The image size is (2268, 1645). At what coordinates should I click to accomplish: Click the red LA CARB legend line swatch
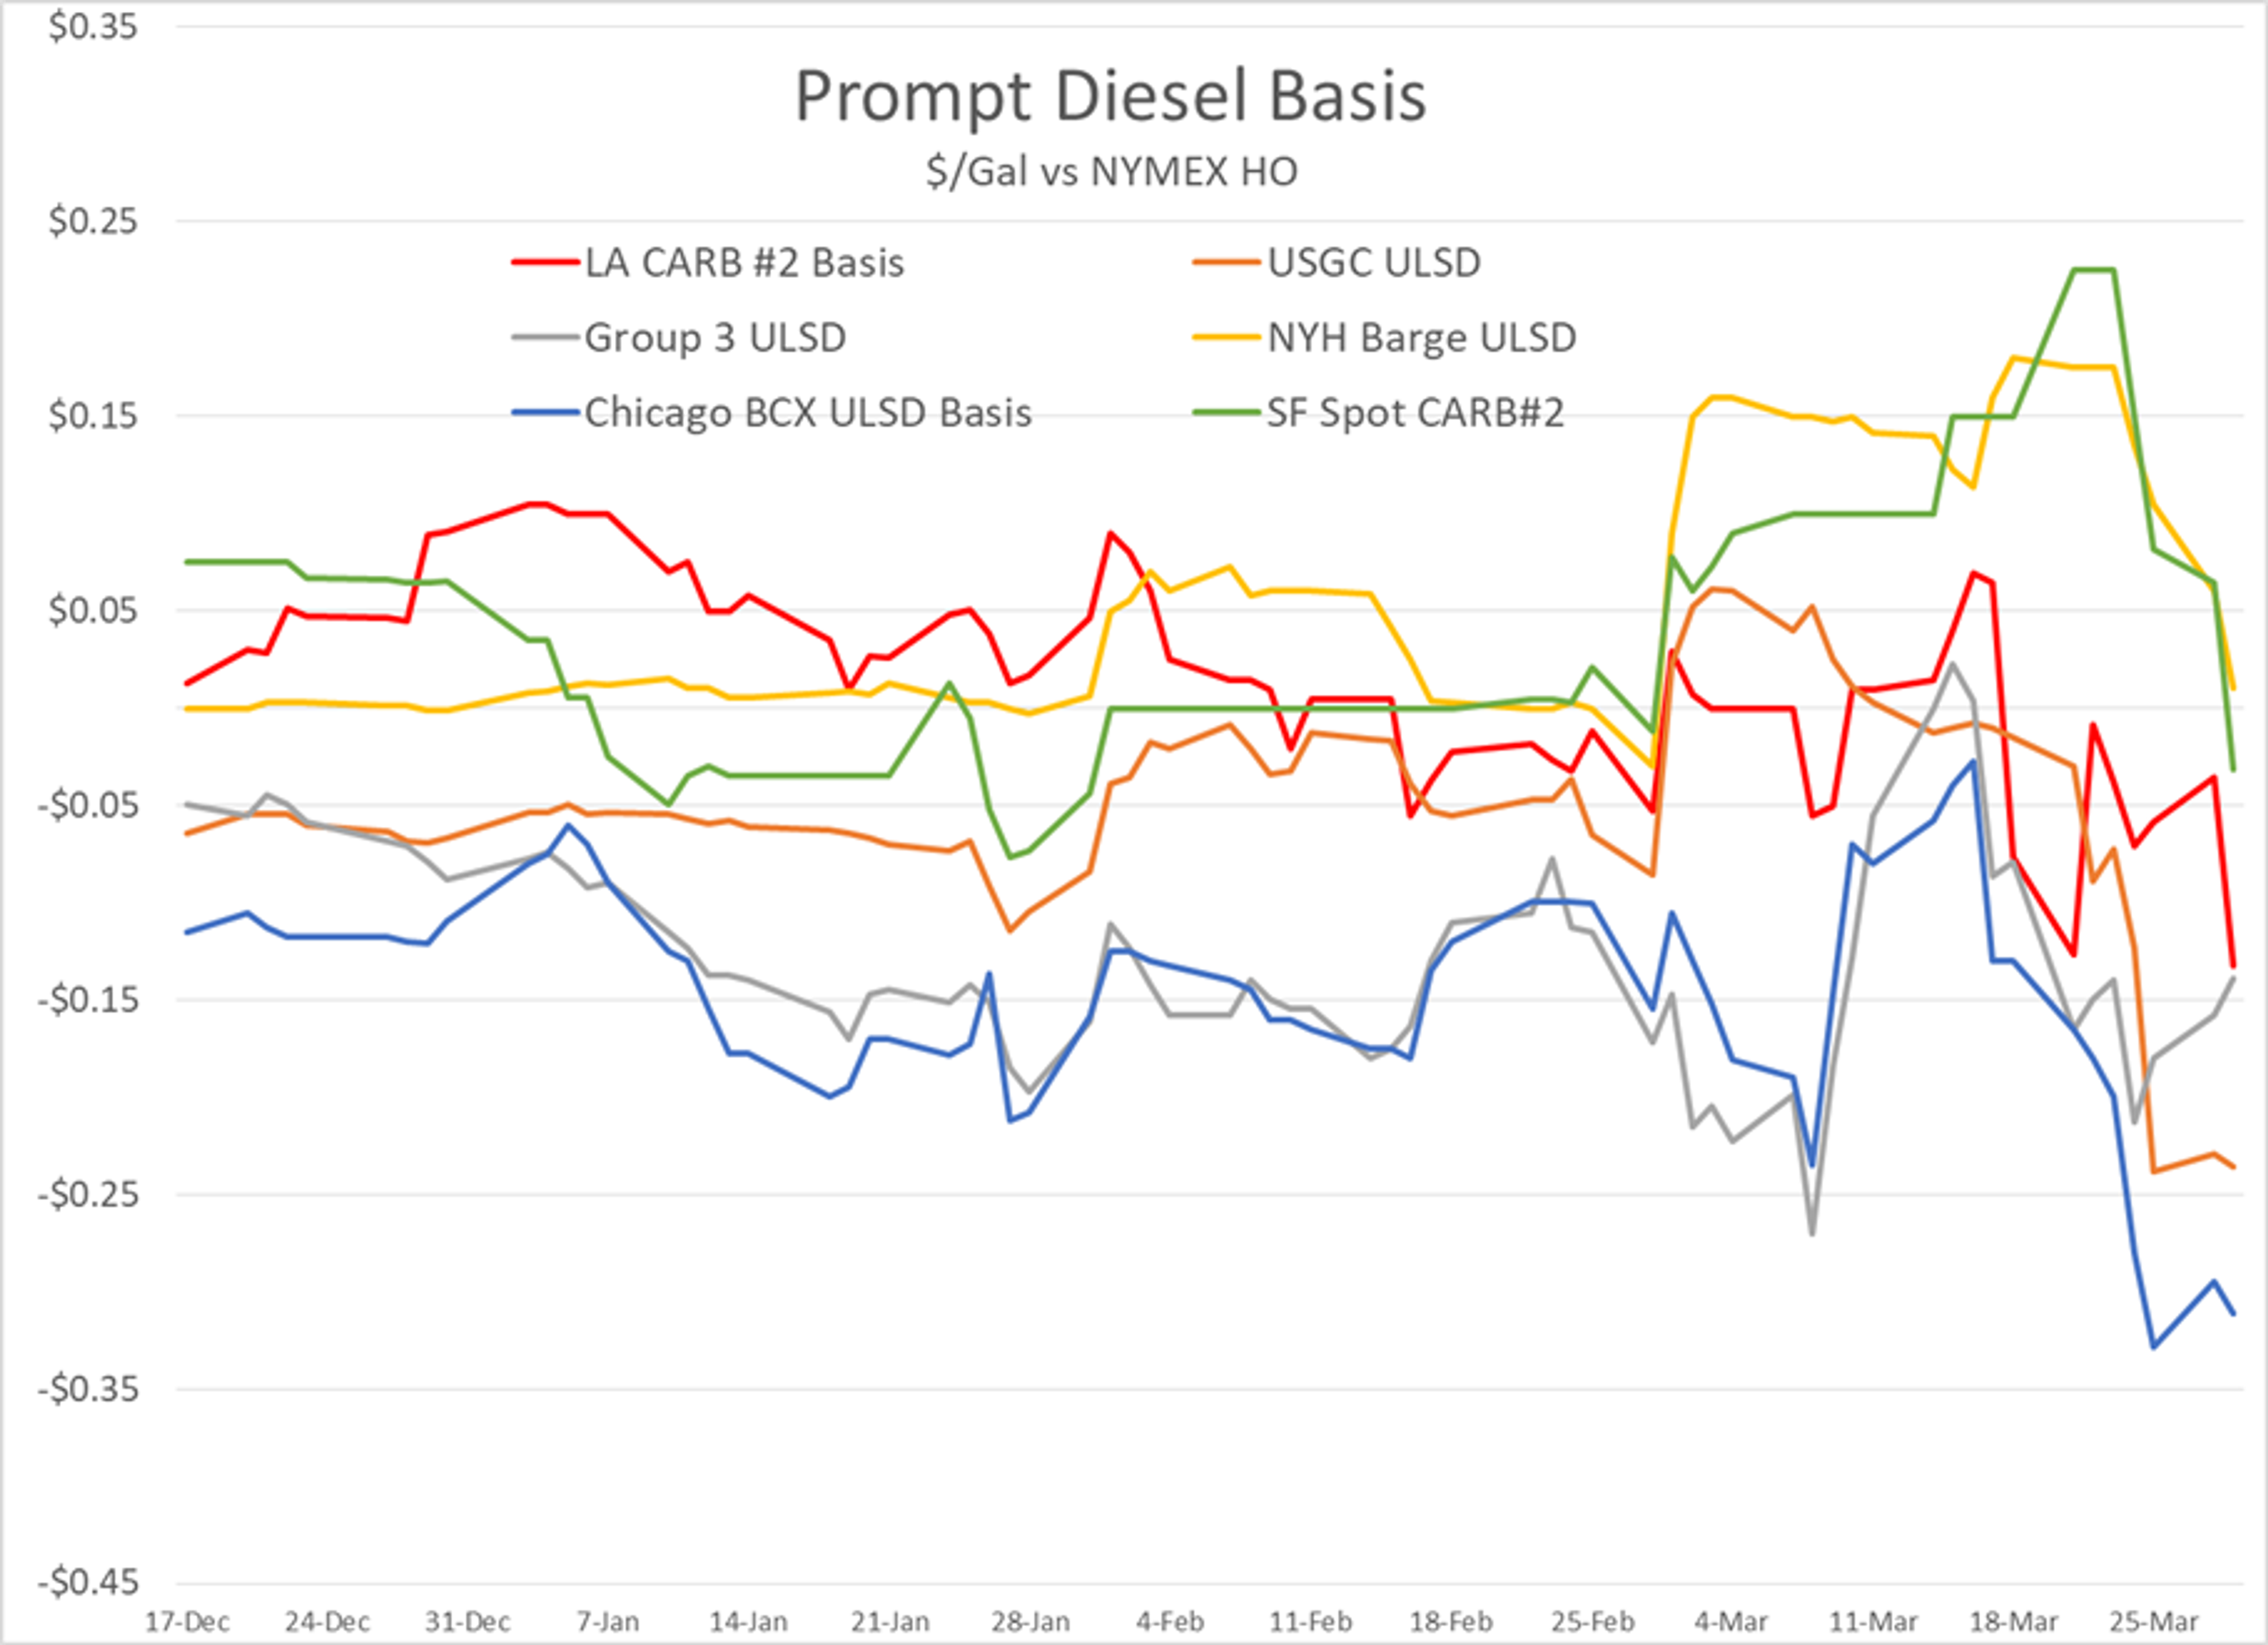546,263
